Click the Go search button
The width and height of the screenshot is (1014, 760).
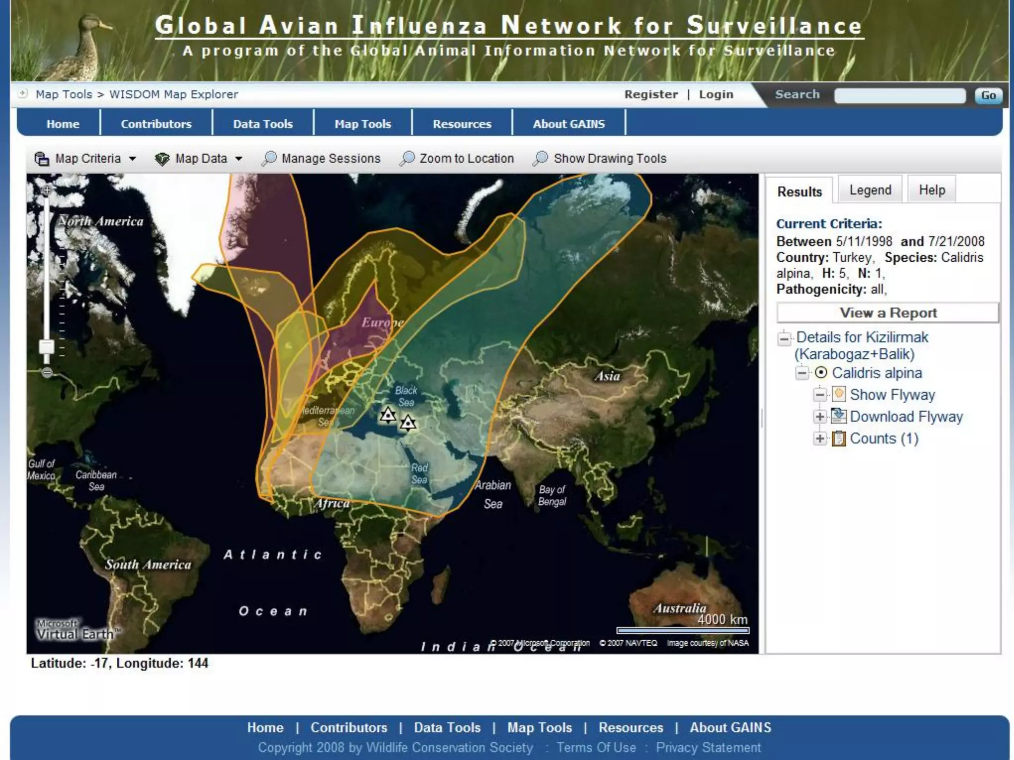pos(988,95)
